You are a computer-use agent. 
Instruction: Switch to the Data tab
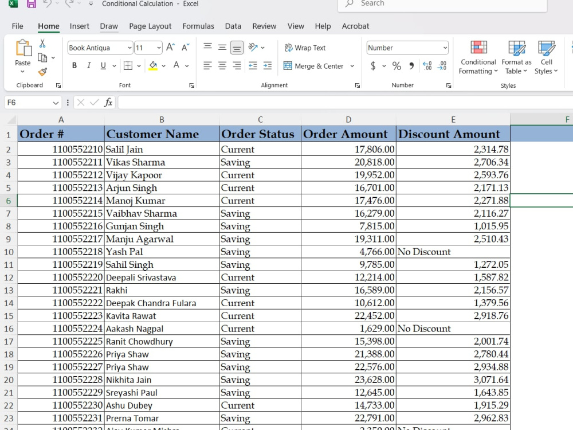233,26
